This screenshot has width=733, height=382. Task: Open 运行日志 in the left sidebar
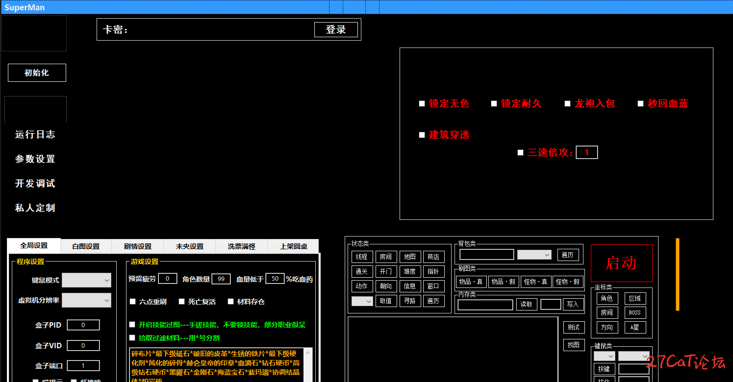(35, 135)
